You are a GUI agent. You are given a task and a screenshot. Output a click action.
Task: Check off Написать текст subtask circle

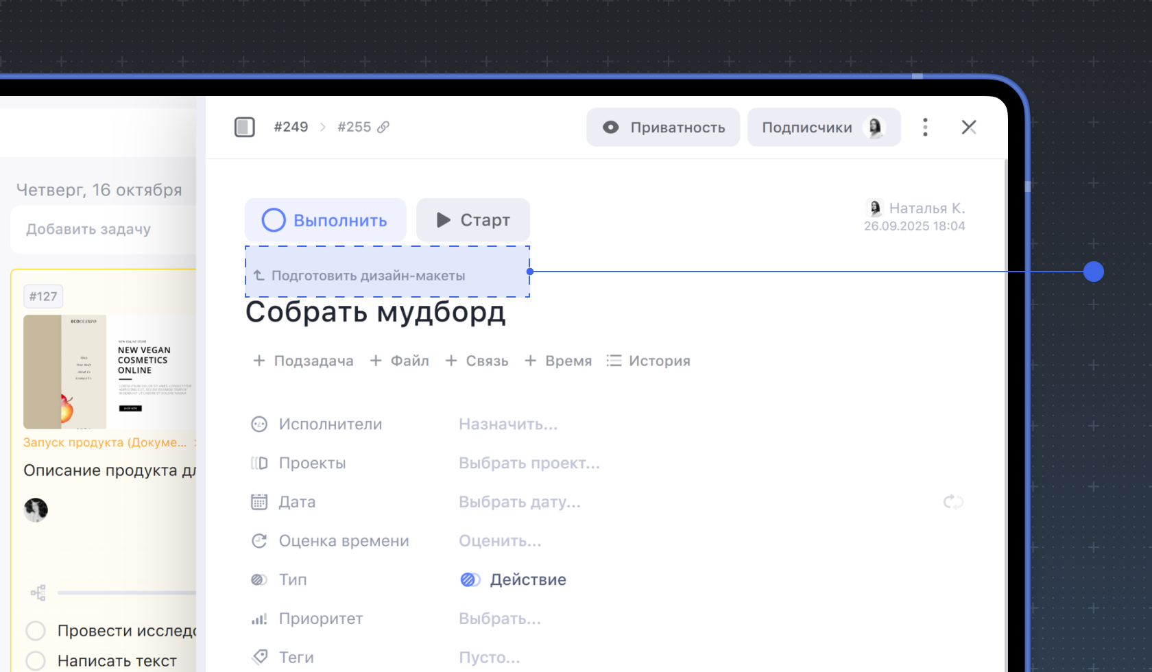pos(36,661)
